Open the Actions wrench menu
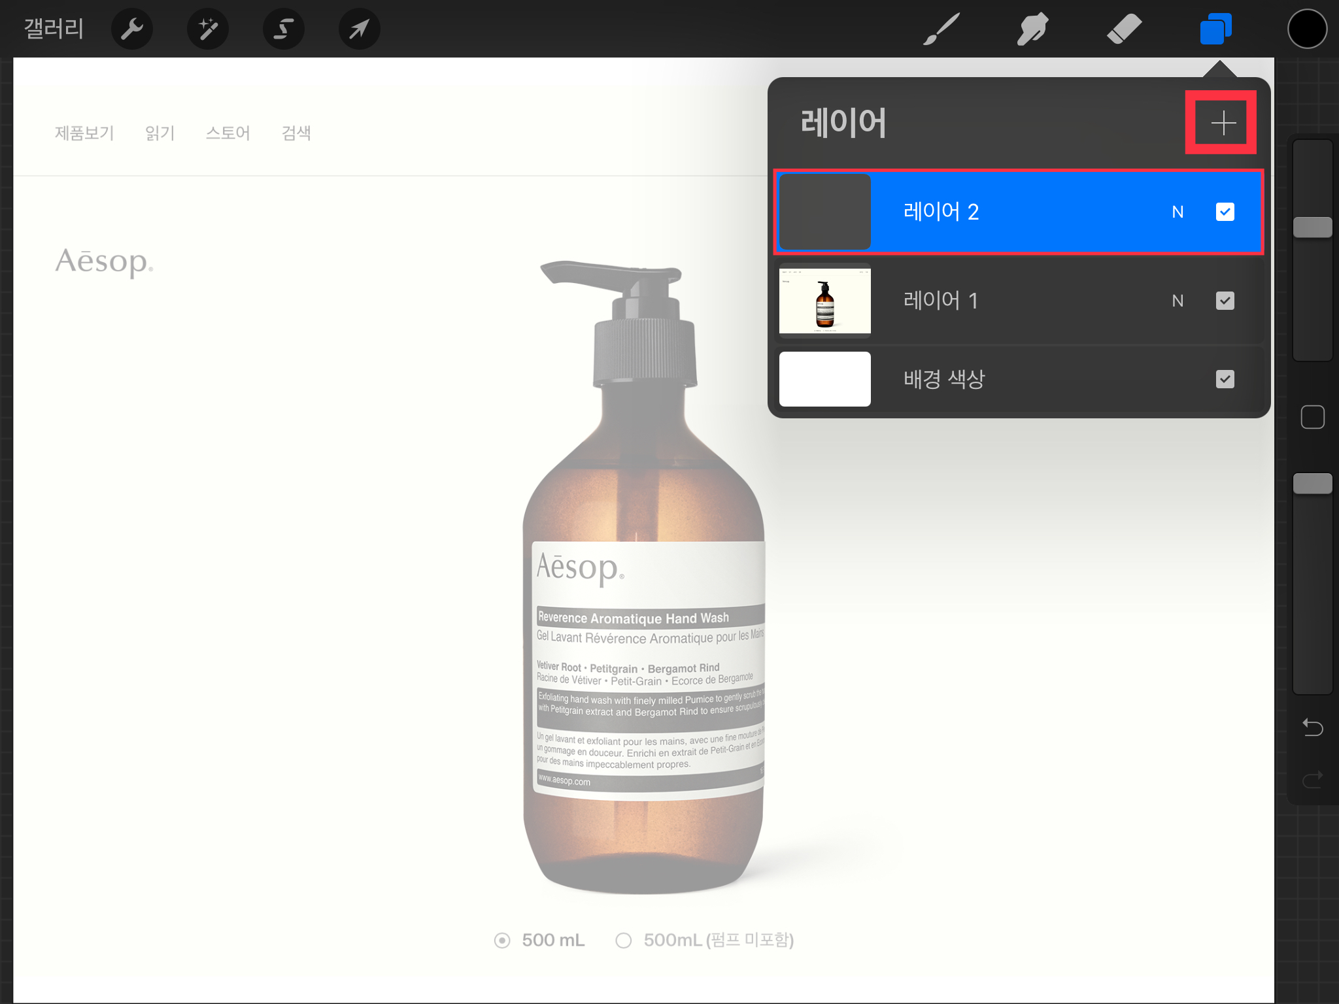The image size is (1339, 1004). coord(132,29)
